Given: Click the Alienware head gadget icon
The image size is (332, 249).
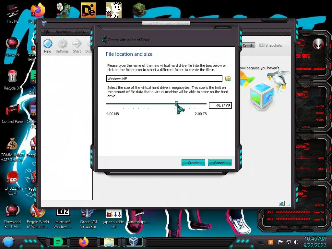Looking at the screenshot, I should click(x=318, y=44).
